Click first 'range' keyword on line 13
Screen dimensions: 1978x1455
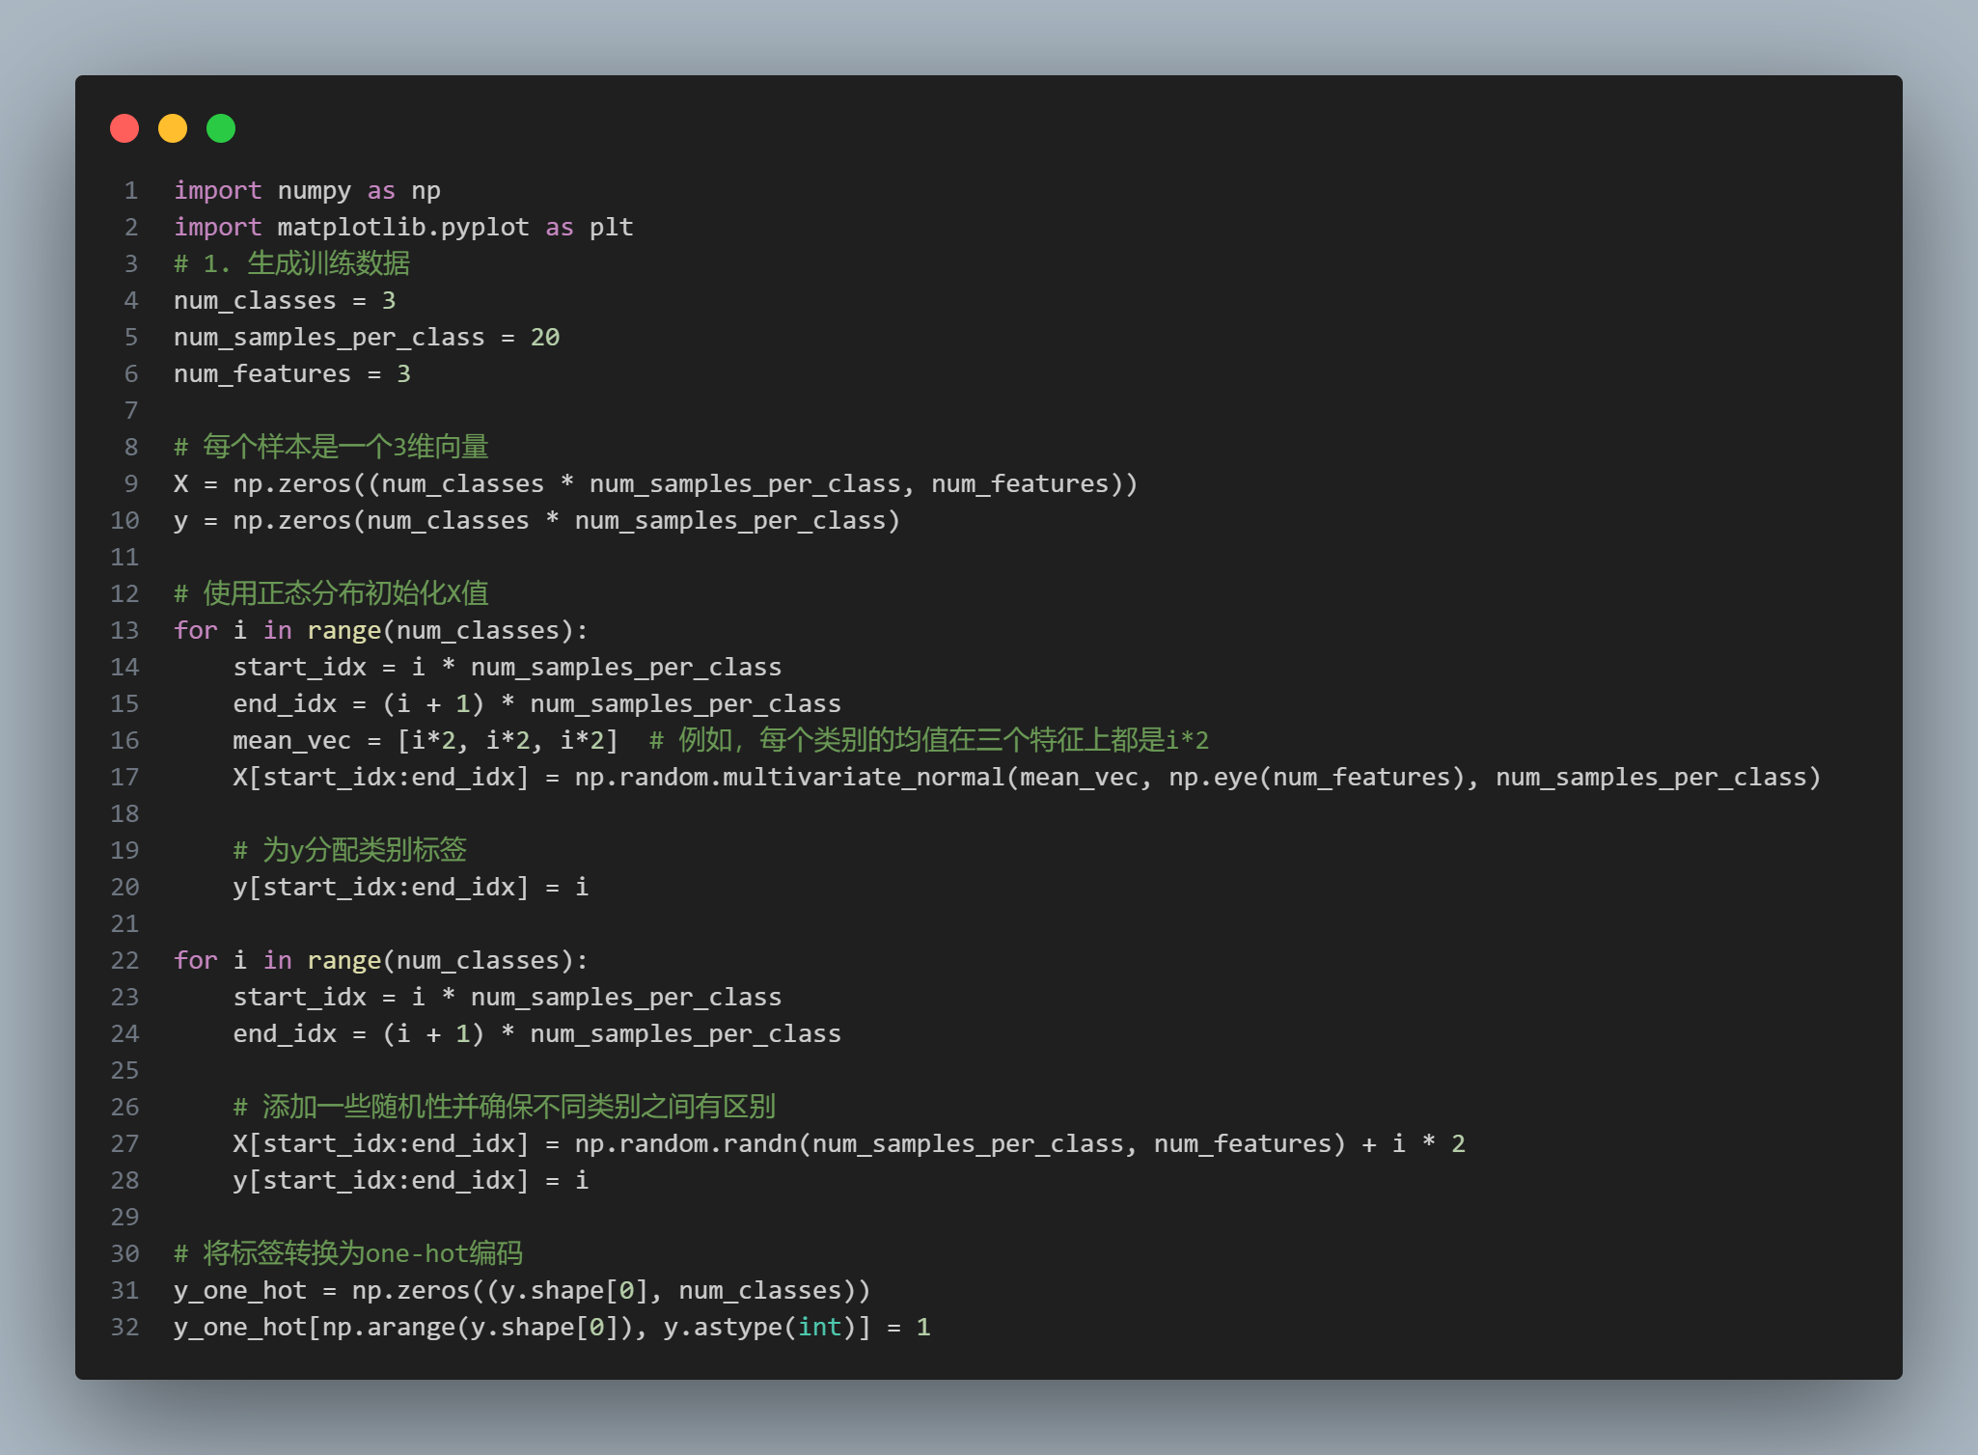(x=343, y=631)
